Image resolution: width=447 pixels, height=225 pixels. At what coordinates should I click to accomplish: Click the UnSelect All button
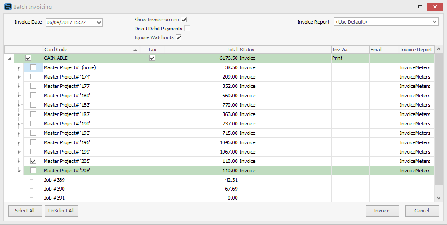click(x=61, y=211)
